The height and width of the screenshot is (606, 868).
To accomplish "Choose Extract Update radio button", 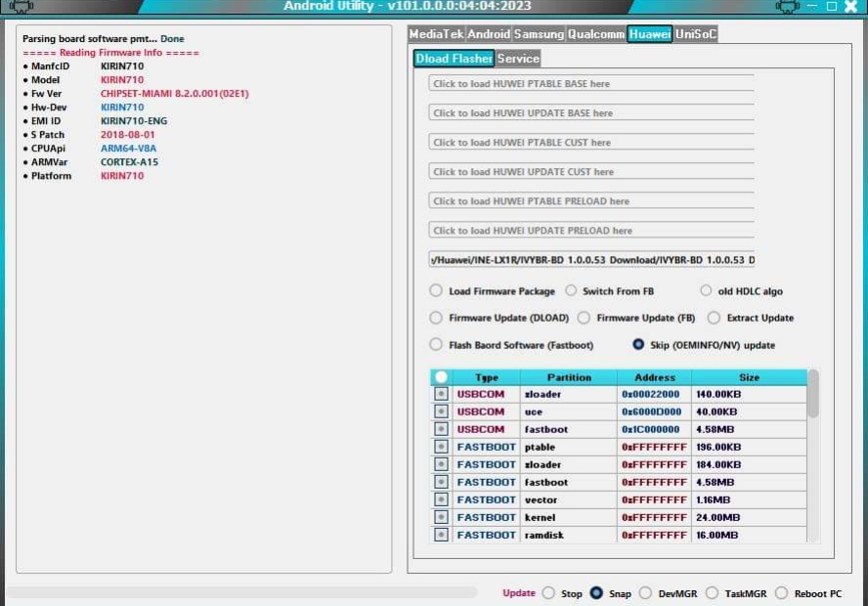I will (x=714, y=318).
